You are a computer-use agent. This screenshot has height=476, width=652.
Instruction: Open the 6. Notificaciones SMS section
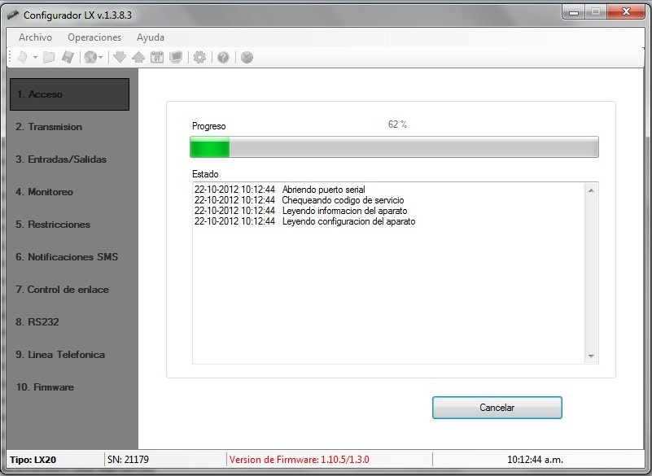click(x=69, y=257)
